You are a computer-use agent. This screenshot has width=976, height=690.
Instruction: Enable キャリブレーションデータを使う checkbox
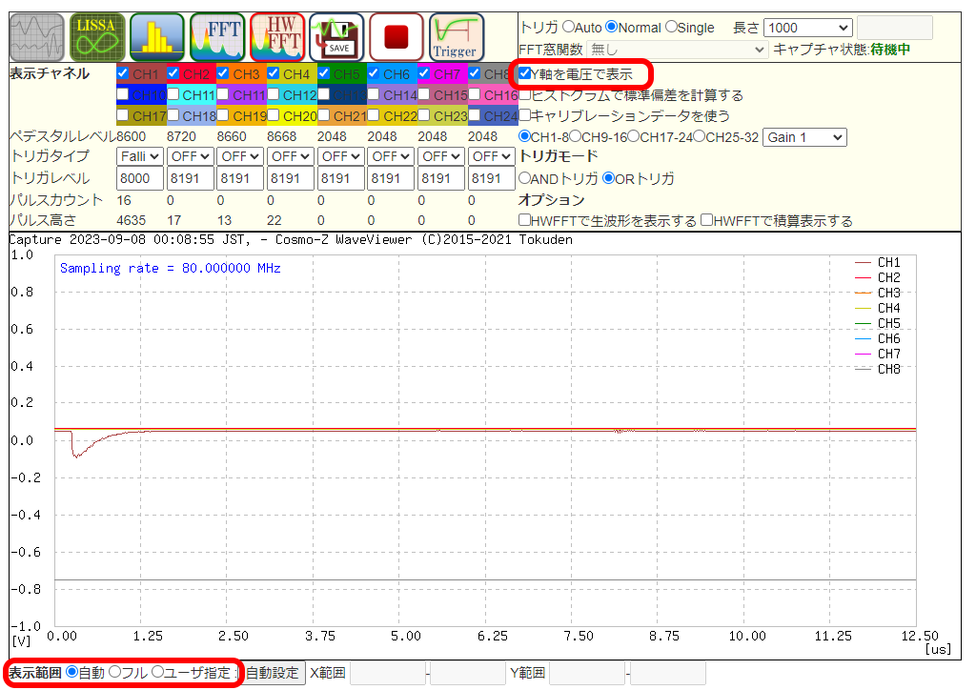(525, 115)
